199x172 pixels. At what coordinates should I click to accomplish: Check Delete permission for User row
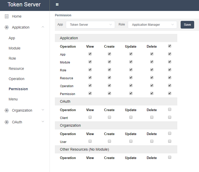pyautogui.click(x=152, y=141)
